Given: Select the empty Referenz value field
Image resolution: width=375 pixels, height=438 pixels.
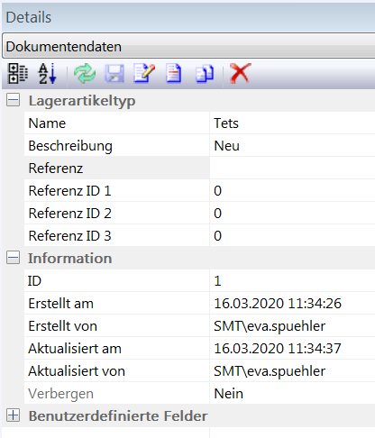Looking at the screenshot, I should [x=292, y=169].
